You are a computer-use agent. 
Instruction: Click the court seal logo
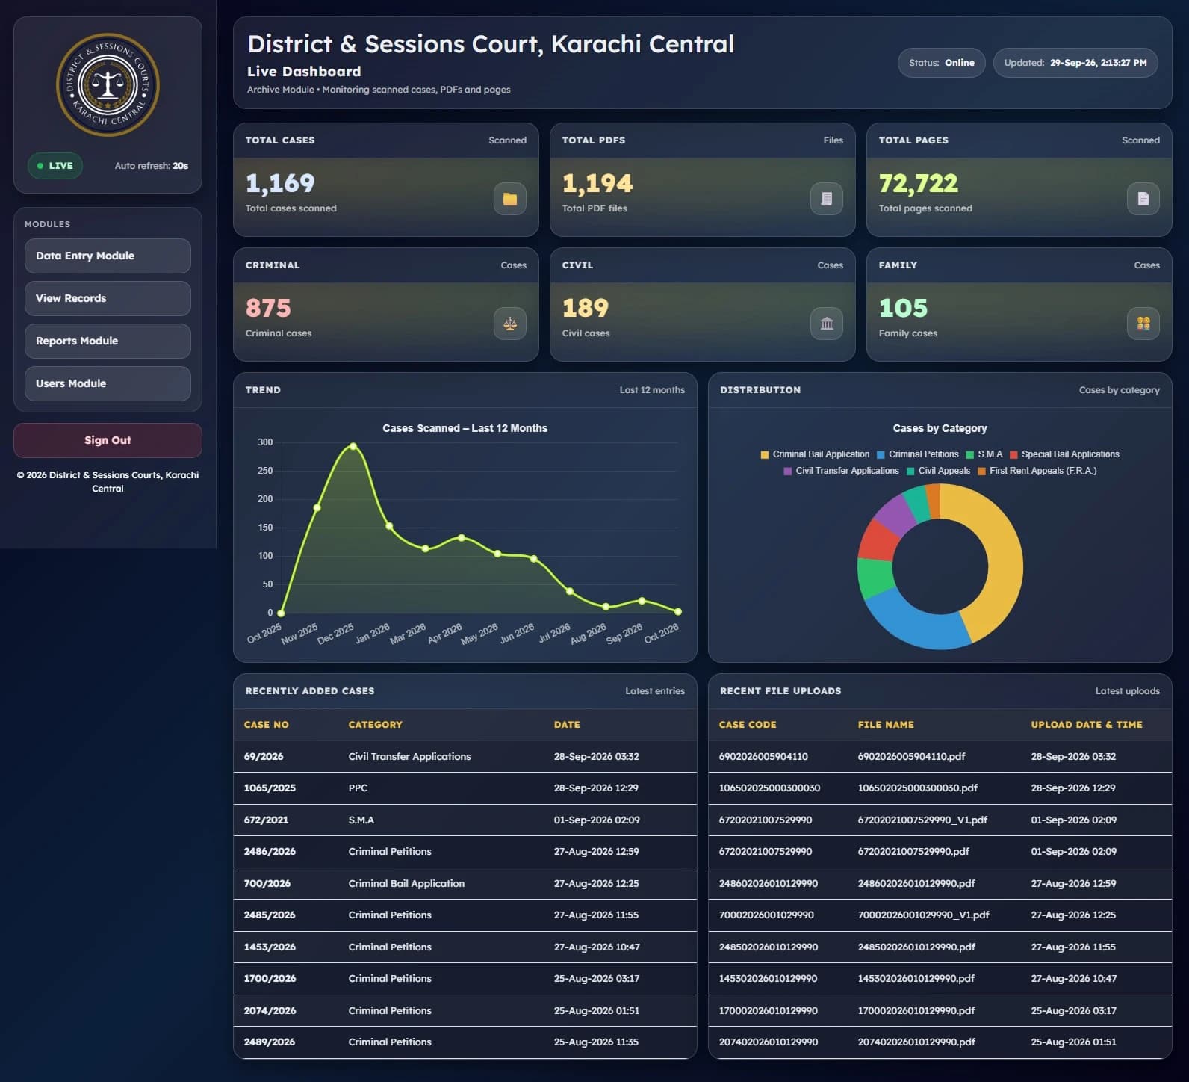point(108,84)
